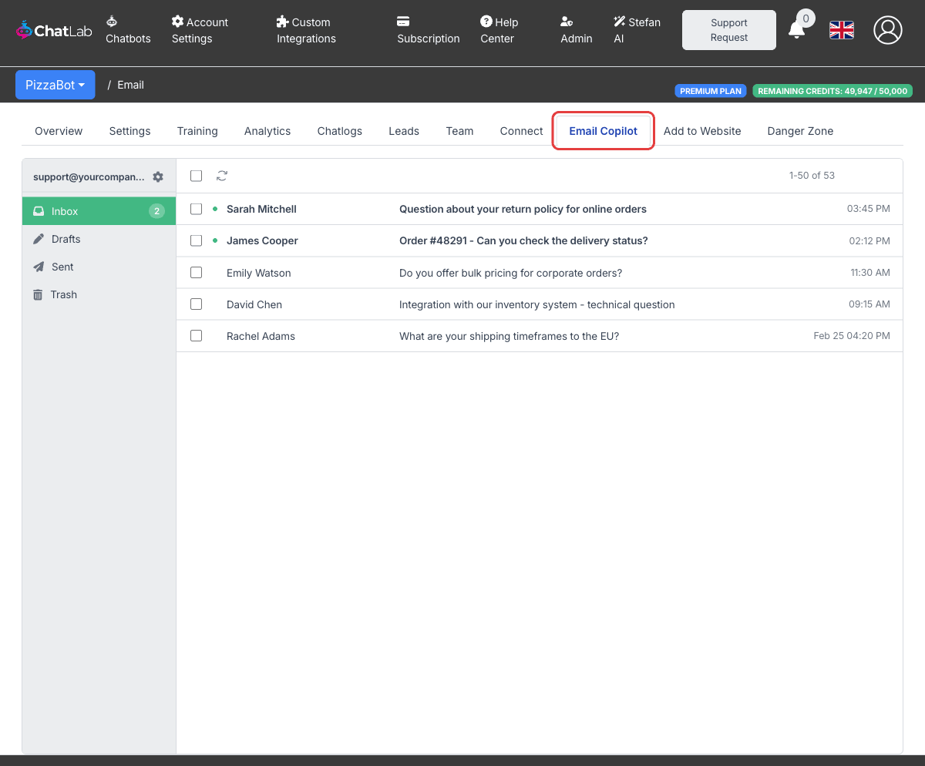Image resolution: width=925 pixels, height=766 pixels.
Task: Switch to the Analytics tab
Action: 267,131
